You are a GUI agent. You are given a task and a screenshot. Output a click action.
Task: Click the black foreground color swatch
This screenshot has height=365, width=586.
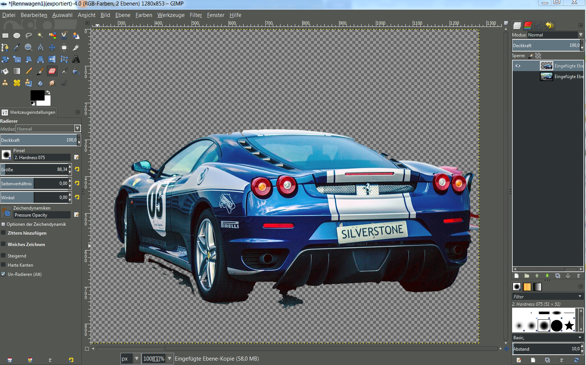(37, 95)
